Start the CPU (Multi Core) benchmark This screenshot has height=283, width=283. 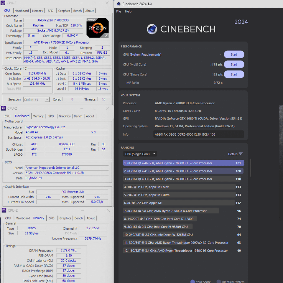pyautogui.click(x=234, y=65)
